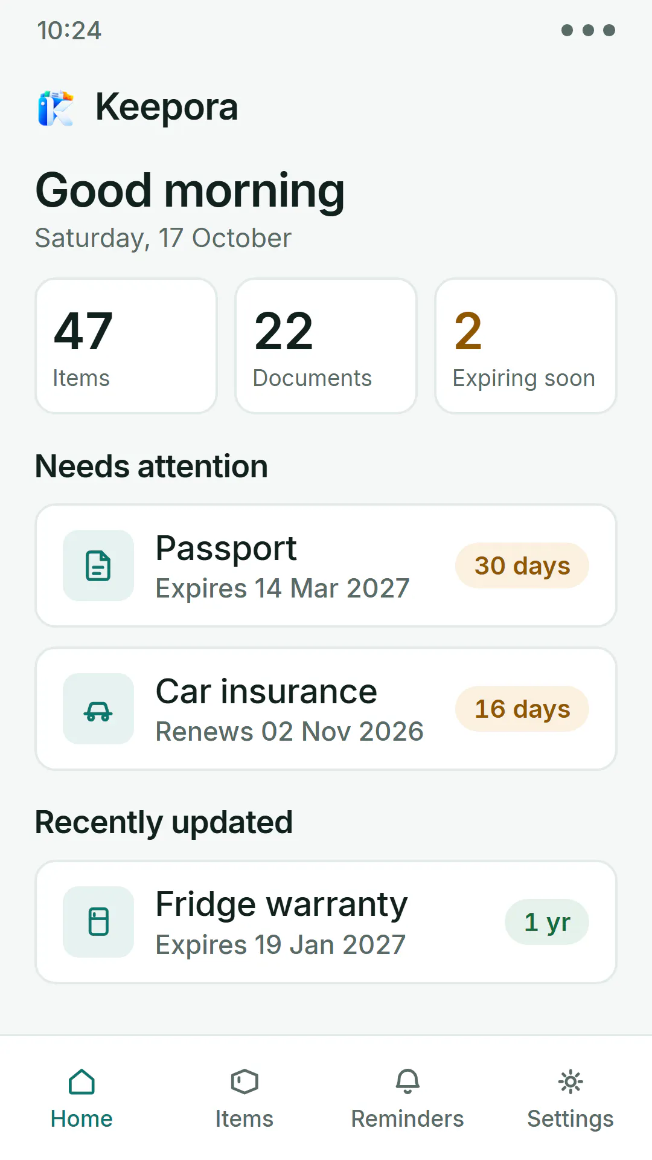
Task: Open the 22 Documents summary card
Action: [x=326, y=346]
